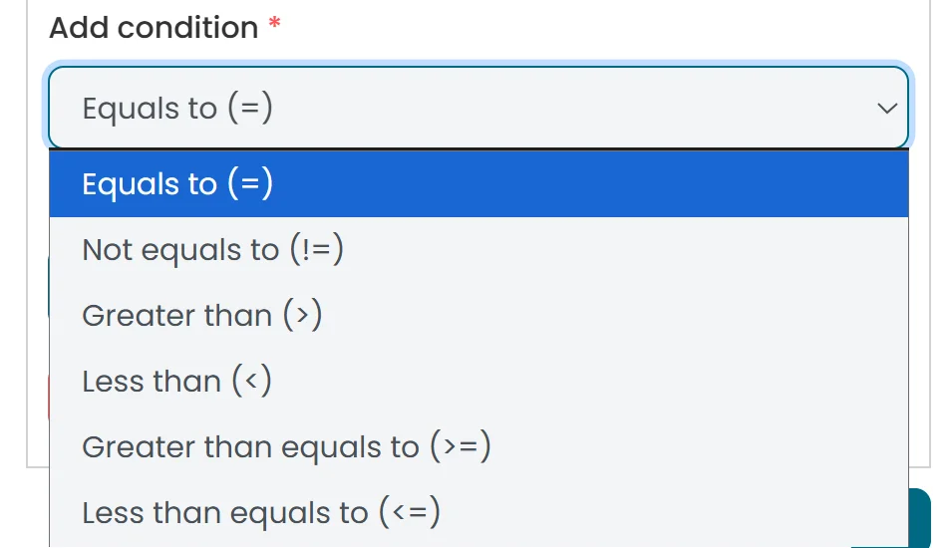Click red button edge left of list
This screenshot has width=949, height=548.
[x=47, y=398]
